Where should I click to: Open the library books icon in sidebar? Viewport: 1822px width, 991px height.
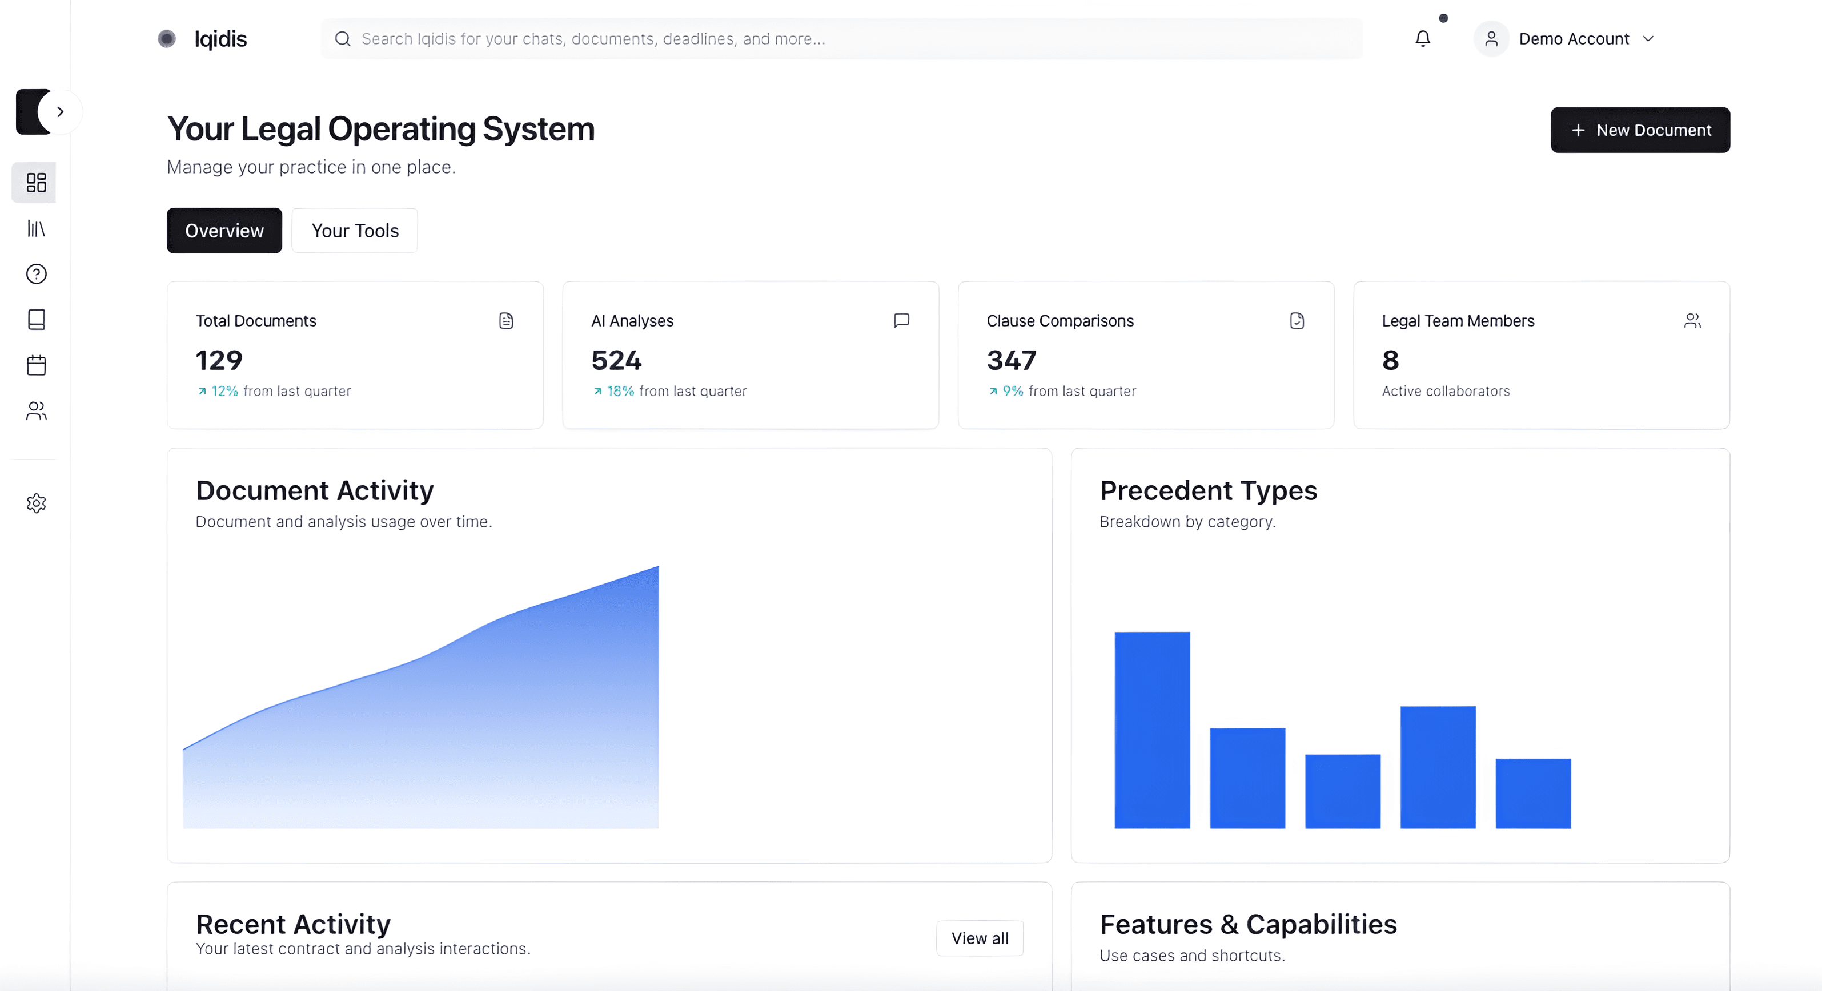point(36,228)
